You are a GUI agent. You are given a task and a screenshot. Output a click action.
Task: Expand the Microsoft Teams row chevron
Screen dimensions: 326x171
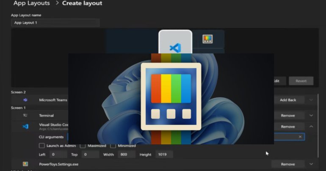tap(311, 100)
